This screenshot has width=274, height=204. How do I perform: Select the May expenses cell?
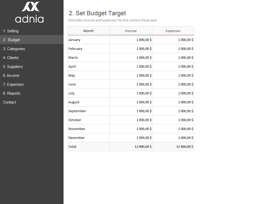coord(173,76)
